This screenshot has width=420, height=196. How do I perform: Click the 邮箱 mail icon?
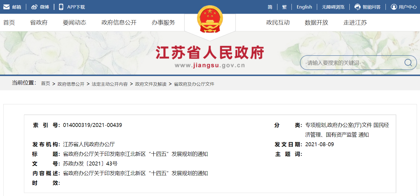[6, 7]
